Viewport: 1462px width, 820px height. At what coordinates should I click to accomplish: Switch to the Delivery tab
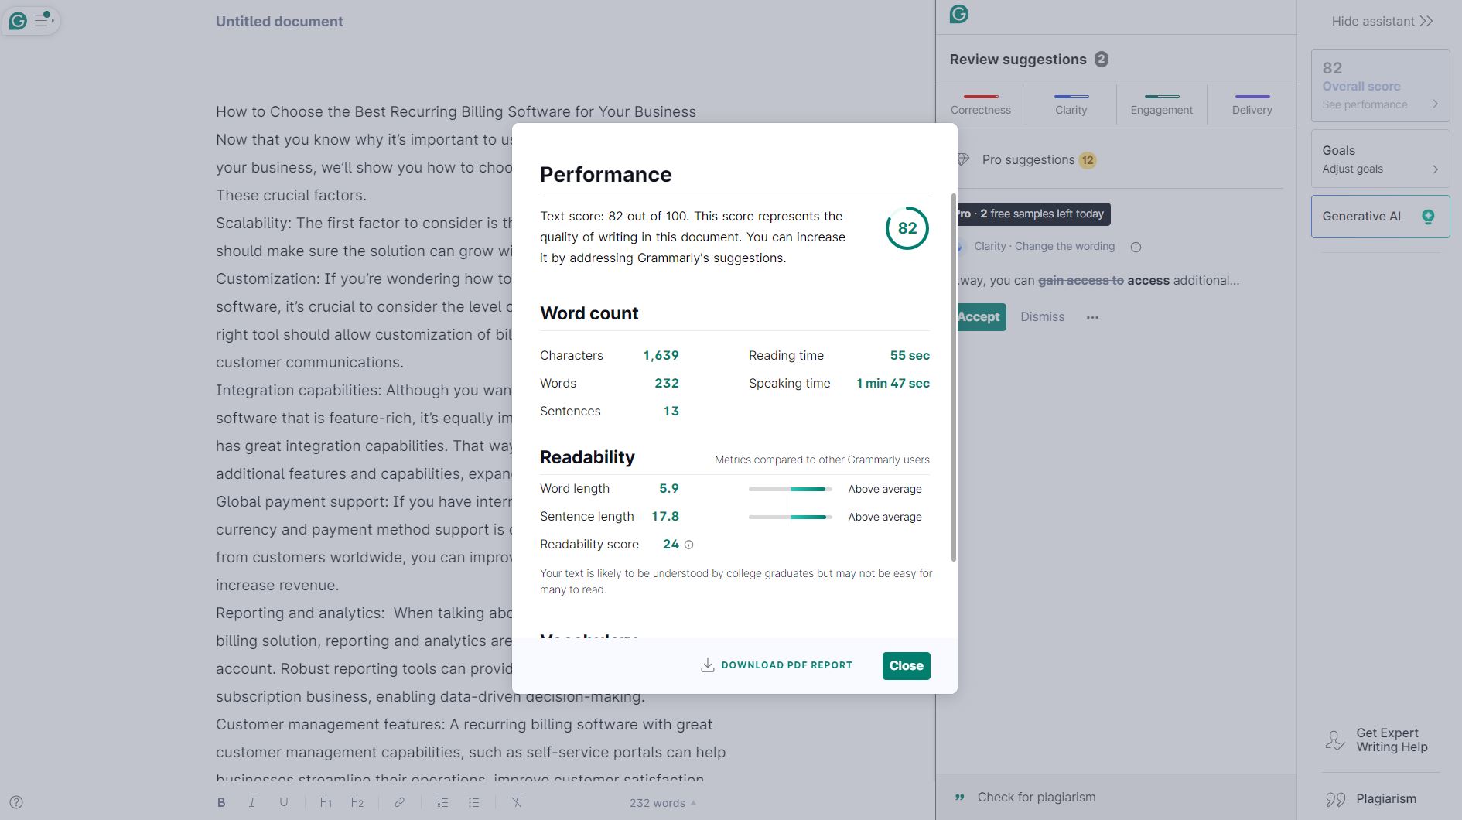click(x=1252, y=104)
